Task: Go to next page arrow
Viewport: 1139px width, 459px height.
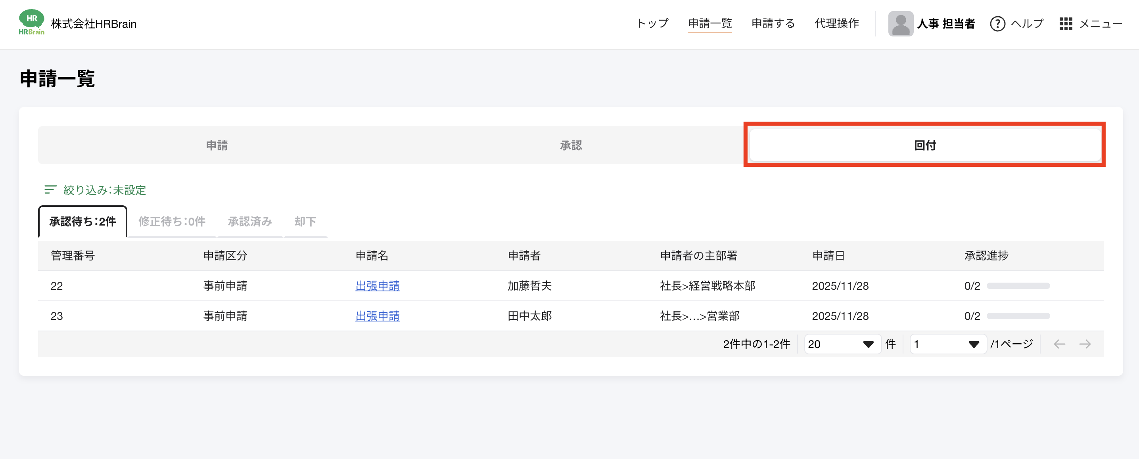Action: [1085, 344]
